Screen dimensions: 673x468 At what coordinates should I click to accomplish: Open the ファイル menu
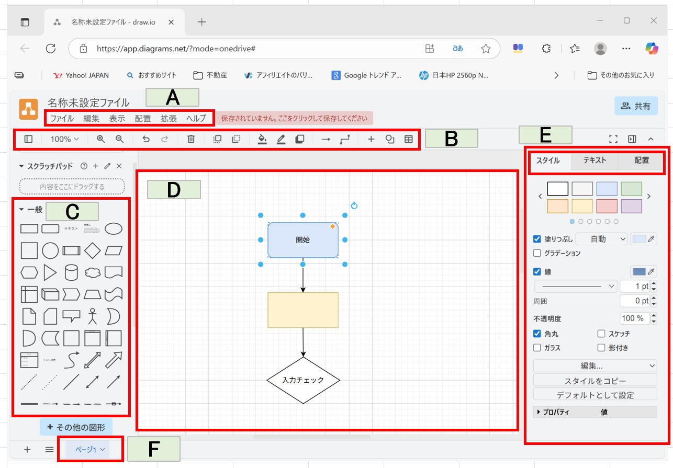pos(62,118)
